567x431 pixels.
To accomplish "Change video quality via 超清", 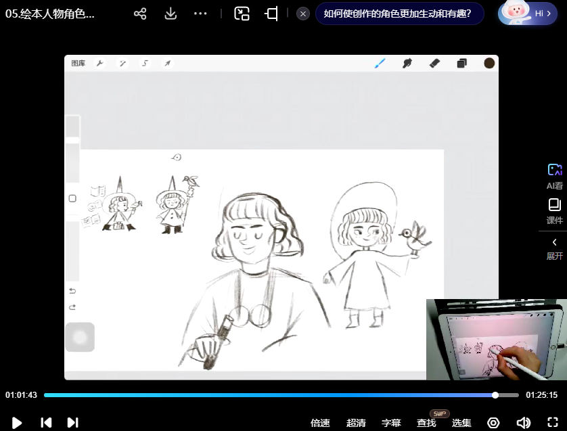I will point(356,423).
